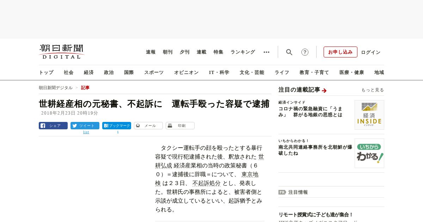The image size is (423, 222).
Task: Add a Hatena ブックマーク
Action: pos(117,125)
